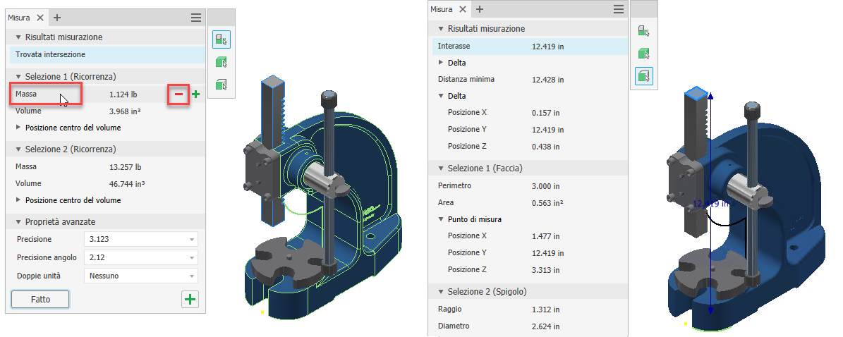Collapse Risultati misurazione in left panel
843x337 pixels.
[x=18, y=37]
